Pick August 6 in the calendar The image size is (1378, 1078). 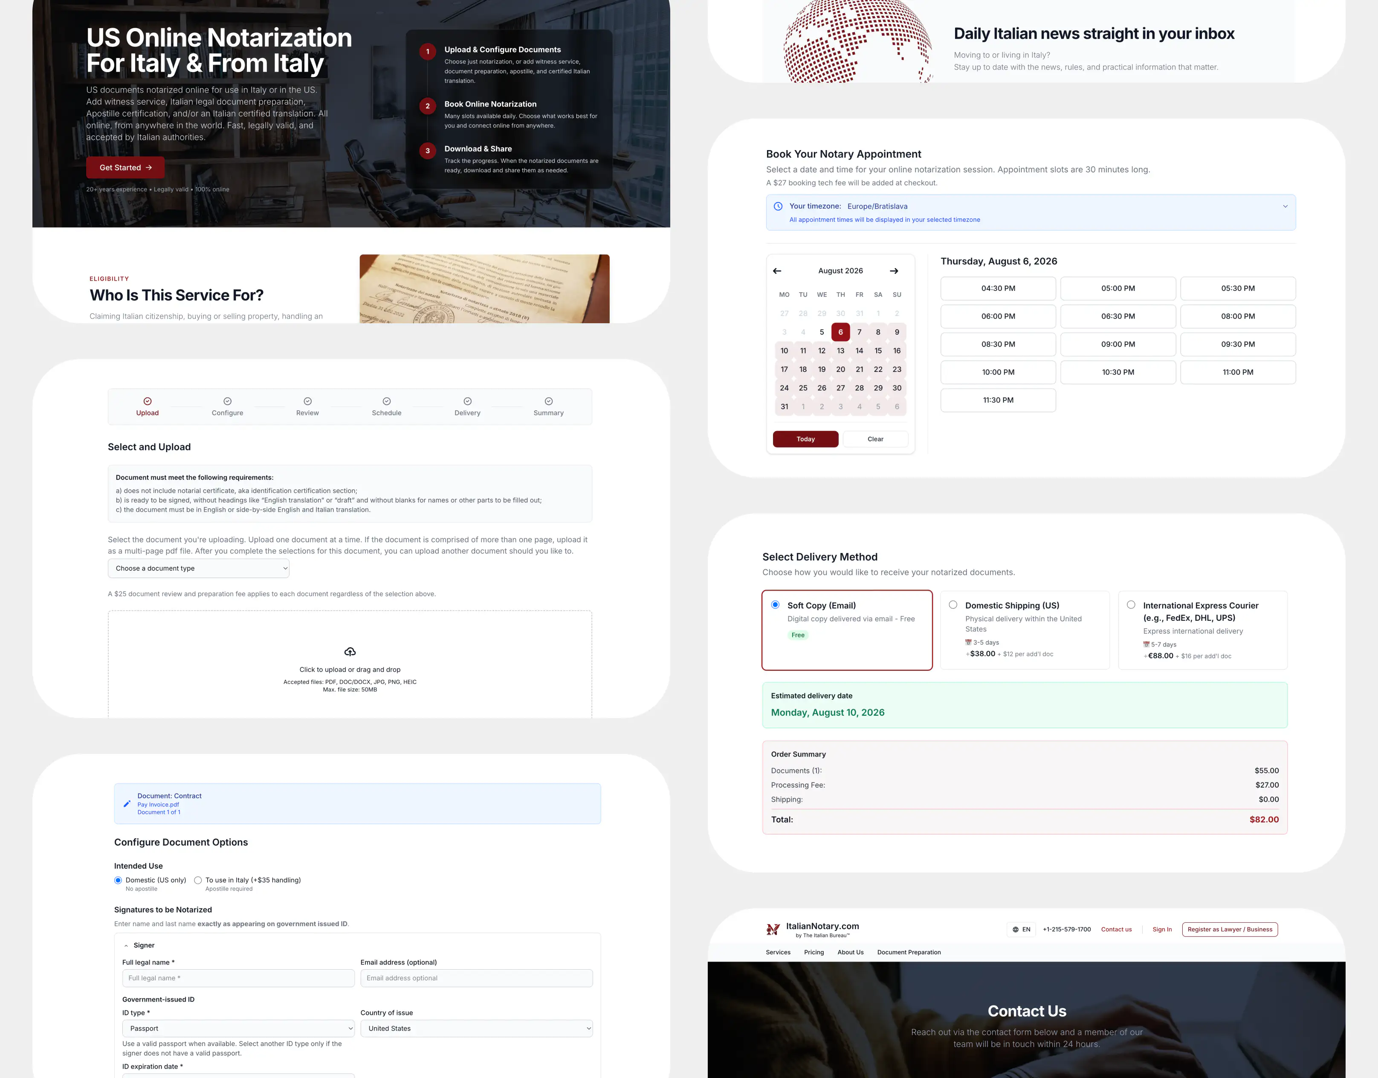840,332
